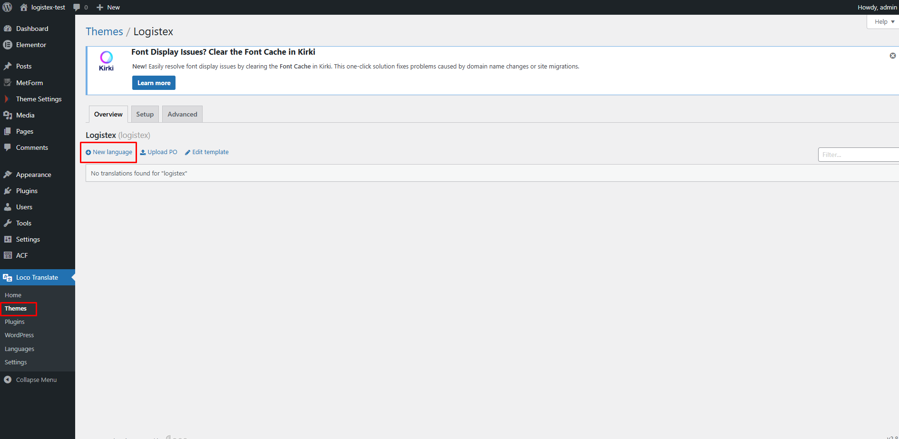
Task: Open Languages under Loco Translate submenu
Action: coord(20,349)
